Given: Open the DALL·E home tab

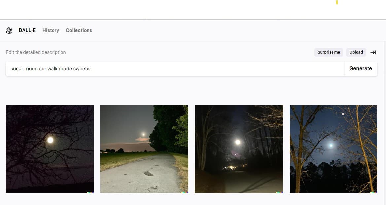Looking at the screenshot, I should point(27,30).
